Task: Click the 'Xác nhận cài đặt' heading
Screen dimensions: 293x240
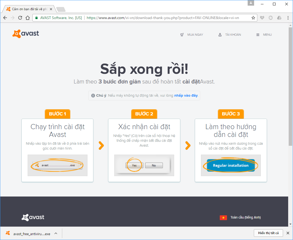Action: coord(144,127)
